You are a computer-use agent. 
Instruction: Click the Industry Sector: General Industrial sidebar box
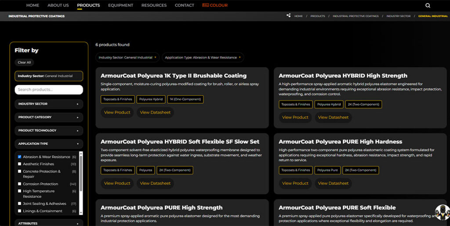pos(49,76)
